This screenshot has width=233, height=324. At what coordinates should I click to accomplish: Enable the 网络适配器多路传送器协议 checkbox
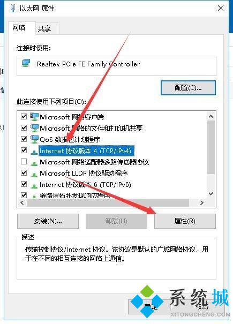click(x=24, y=161)
